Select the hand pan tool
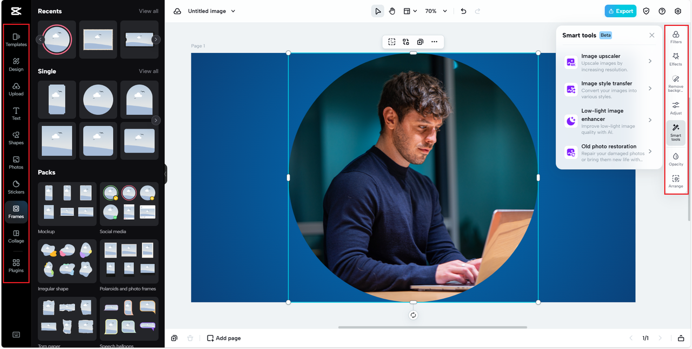Image resolution: width=692 pixels, height=349 pixels. (x=392, y=11)
